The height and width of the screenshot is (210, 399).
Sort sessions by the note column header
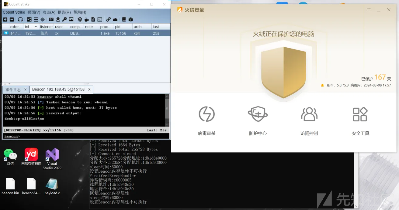coord(91,27)
